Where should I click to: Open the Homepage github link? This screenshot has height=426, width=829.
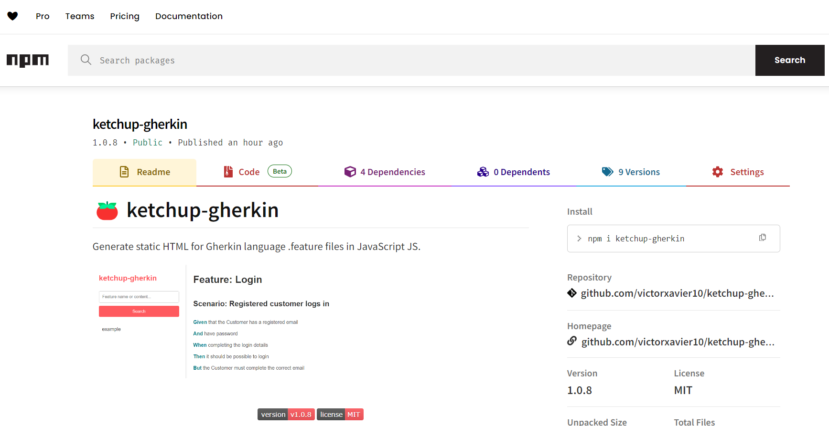[678, 342]
